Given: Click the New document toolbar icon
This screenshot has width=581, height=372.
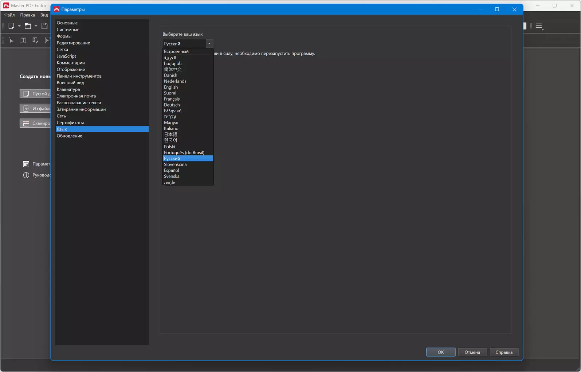Looking at the screenshot, I should point(11,26).
